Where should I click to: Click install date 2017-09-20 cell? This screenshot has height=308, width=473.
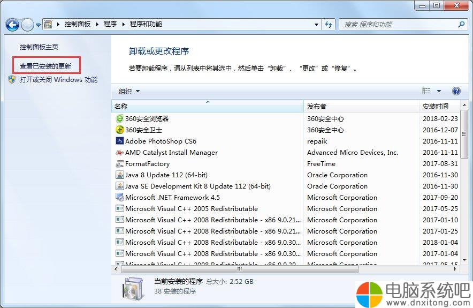440,198
